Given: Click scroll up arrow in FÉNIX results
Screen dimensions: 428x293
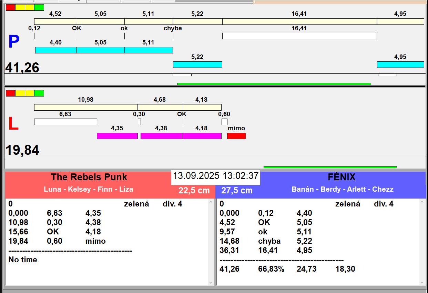Looking at the screenshot, I should [x=422, y=202].
